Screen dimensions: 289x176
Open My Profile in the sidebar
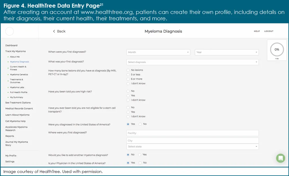11,156
